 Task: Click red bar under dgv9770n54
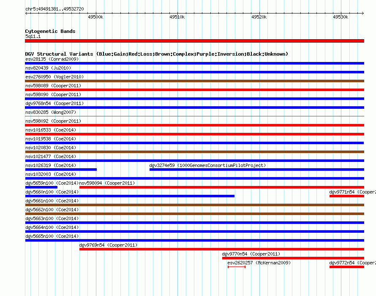(x=293, y=258)
